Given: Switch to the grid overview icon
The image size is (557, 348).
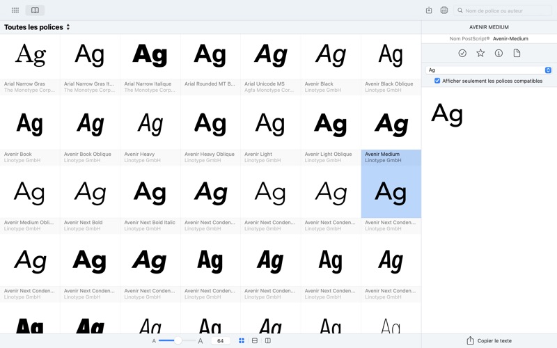Looking at the screenshot, I should [15, 10].
